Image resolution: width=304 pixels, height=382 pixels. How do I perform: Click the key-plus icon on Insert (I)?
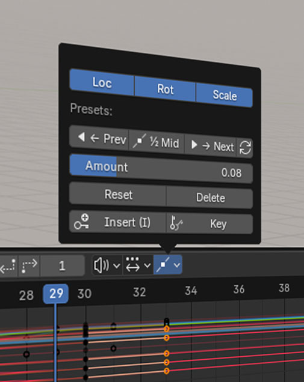(82, 222)
